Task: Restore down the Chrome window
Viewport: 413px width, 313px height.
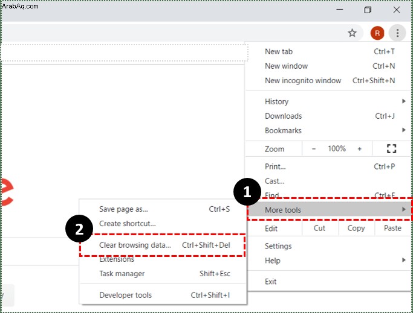Action: click(x=368, y=10)
